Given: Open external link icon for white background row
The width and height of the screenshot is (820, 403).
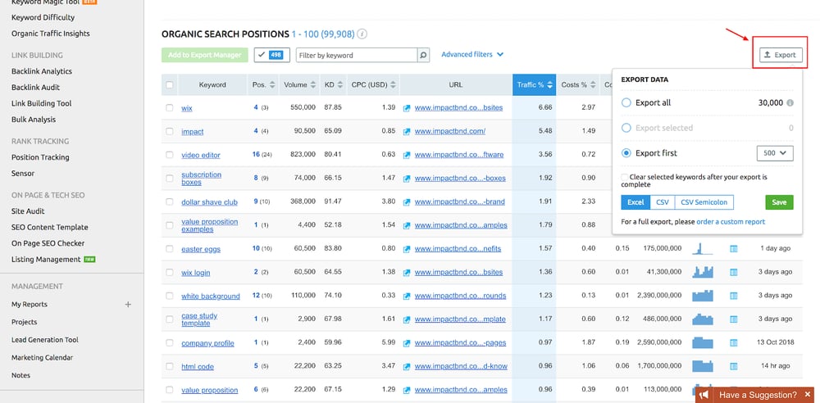Looking at the screenshot, I should [407, 296].
